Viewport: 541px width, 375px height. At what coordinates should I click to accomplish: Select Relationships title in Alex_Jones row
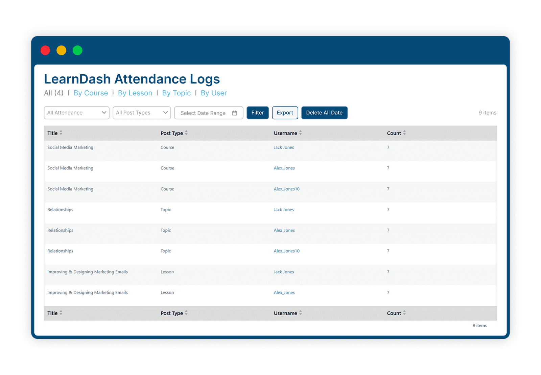click(x=60, y=230)
